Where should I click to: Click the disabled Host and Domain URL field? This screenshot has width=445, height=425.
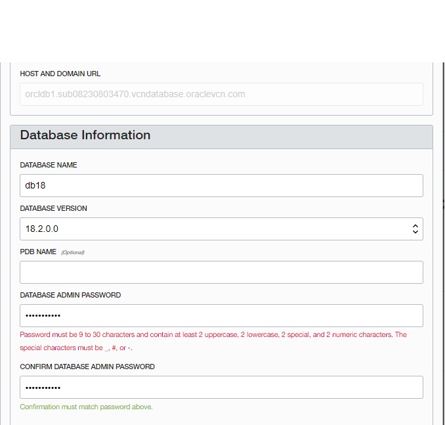[x=221, y=95]
